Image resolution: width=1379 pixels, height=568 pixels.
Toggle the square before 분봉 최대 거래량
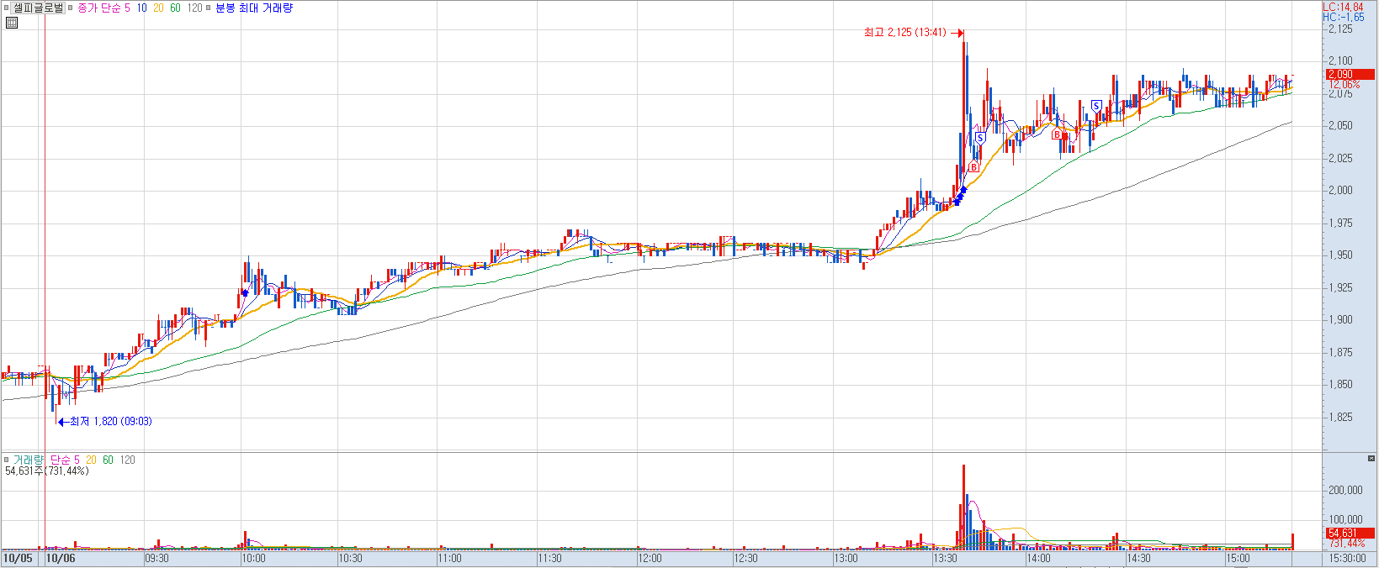pos(209,8)
